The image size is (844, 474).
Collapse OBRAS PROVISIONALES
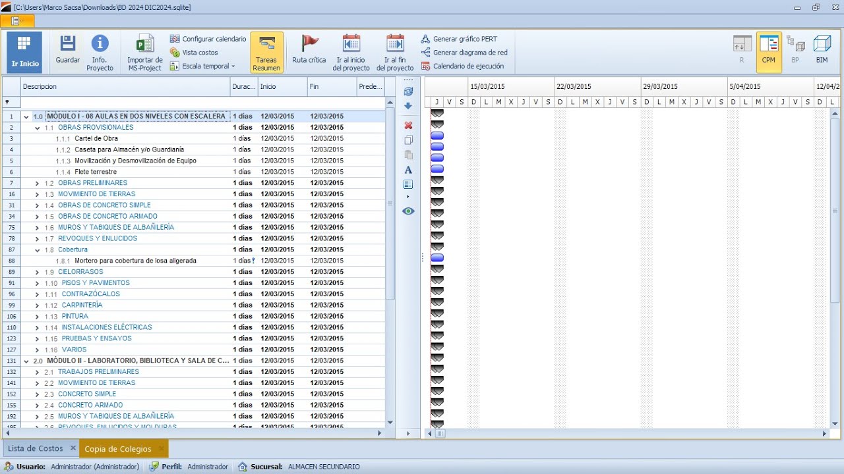tap(38, 128)
